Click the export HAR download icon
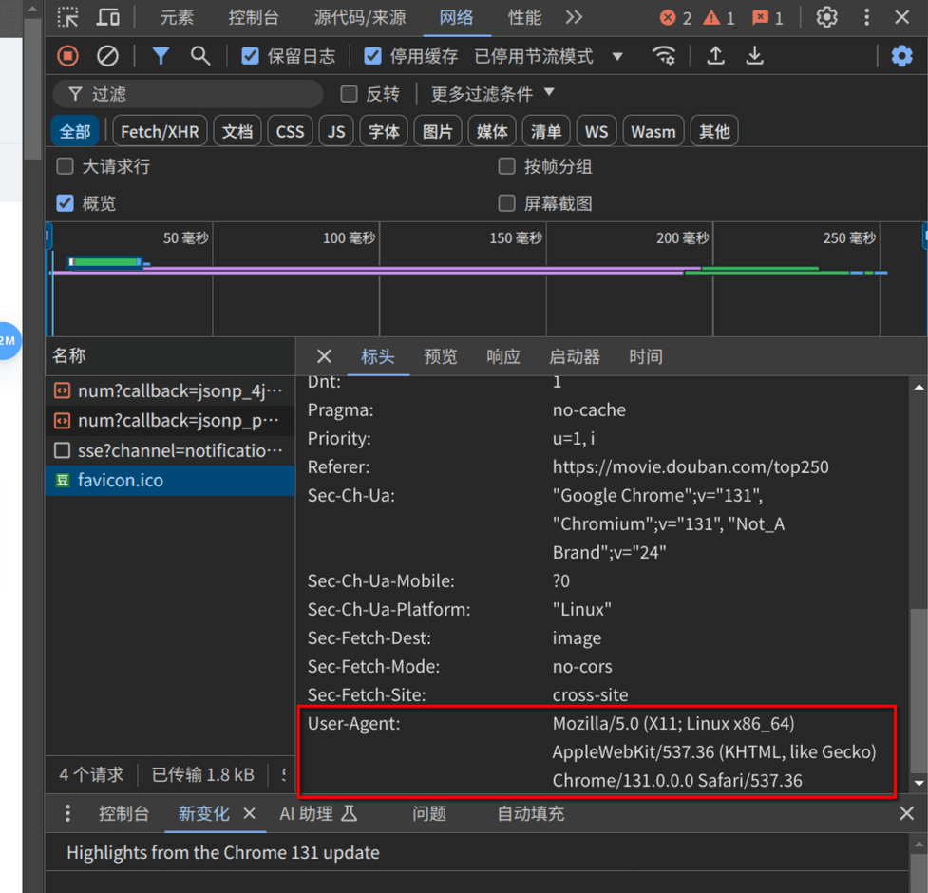 point(754,56)
